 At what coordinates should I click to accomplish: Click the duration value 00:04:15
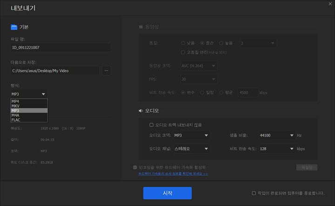[x=47, y=140]
